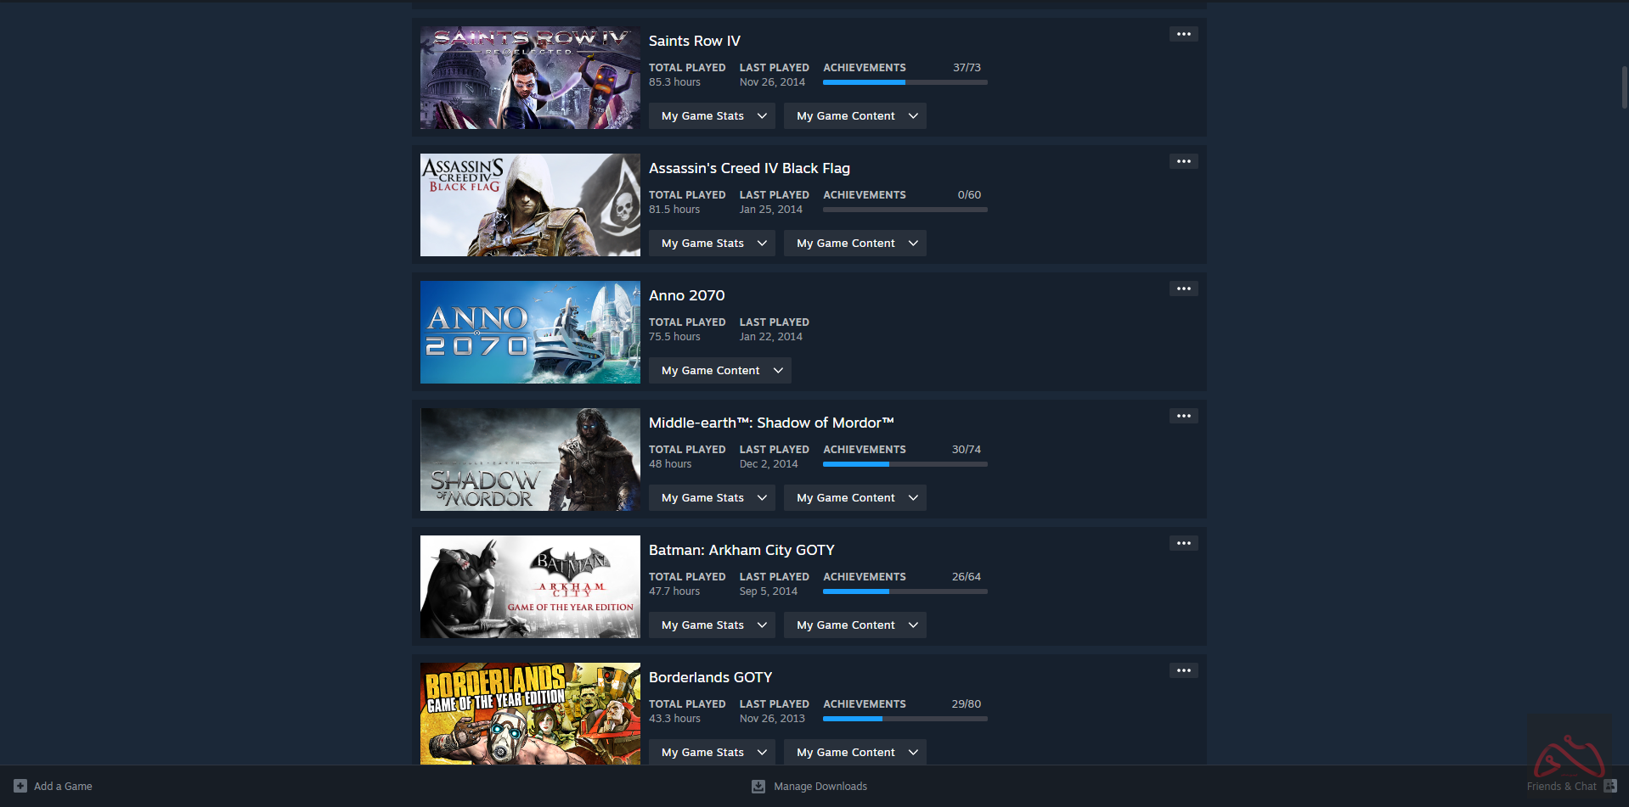Open the three-dot menu for Borderlands GOTY
1629x807 pixels.
tap(1184, 670)
